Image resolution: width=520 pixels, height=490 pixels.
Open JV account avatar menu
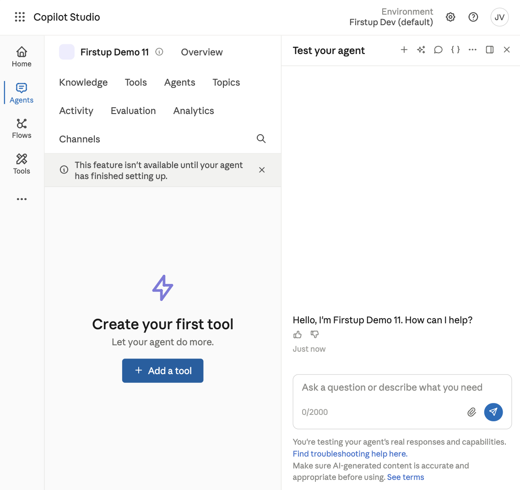pyautogui.click(x=499, y=17)
